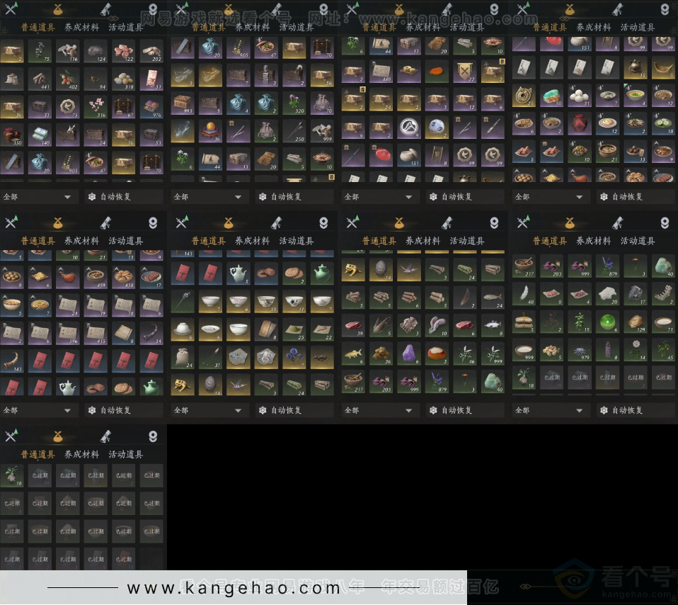
Task: Open the scroll icon in the top-right panel
Action: tap(617, 9)
